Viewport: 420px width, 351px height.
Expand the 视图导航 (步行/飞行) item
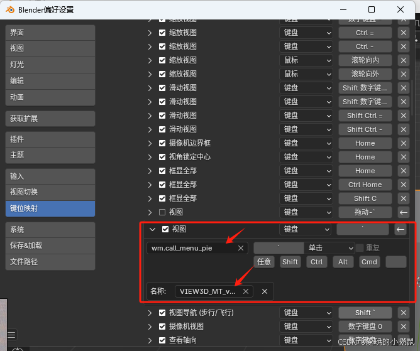(x=150, y=313)
